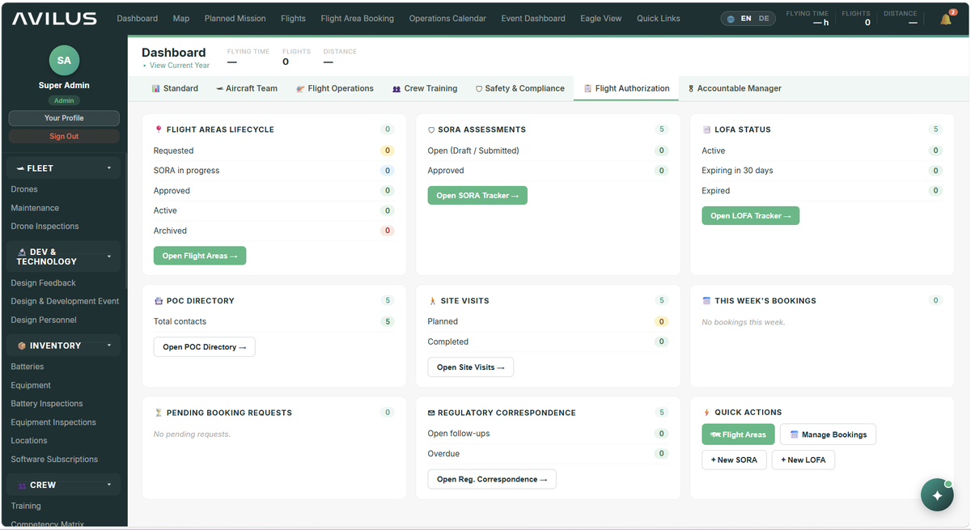
Task: Click This Week's Bookings calendar icon
Action: 706,301
